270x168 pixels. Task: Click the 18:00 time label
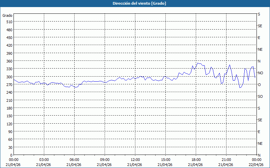[196, 160]
